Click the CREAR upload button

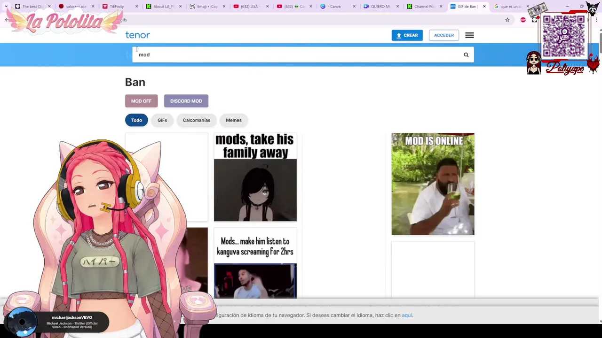[407, 35]
